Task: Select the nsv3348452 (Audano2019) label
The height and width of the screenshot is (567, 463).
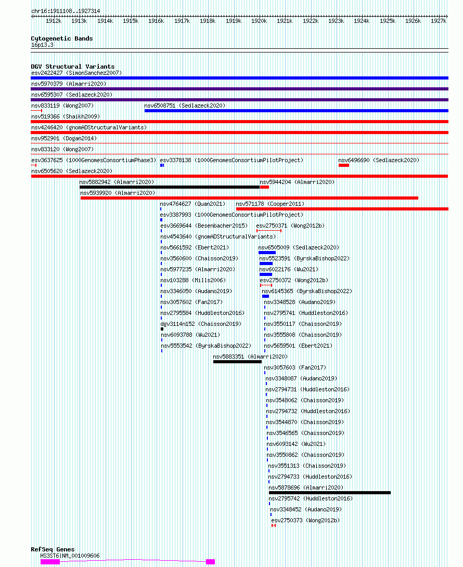Action: tap(306, 509)
